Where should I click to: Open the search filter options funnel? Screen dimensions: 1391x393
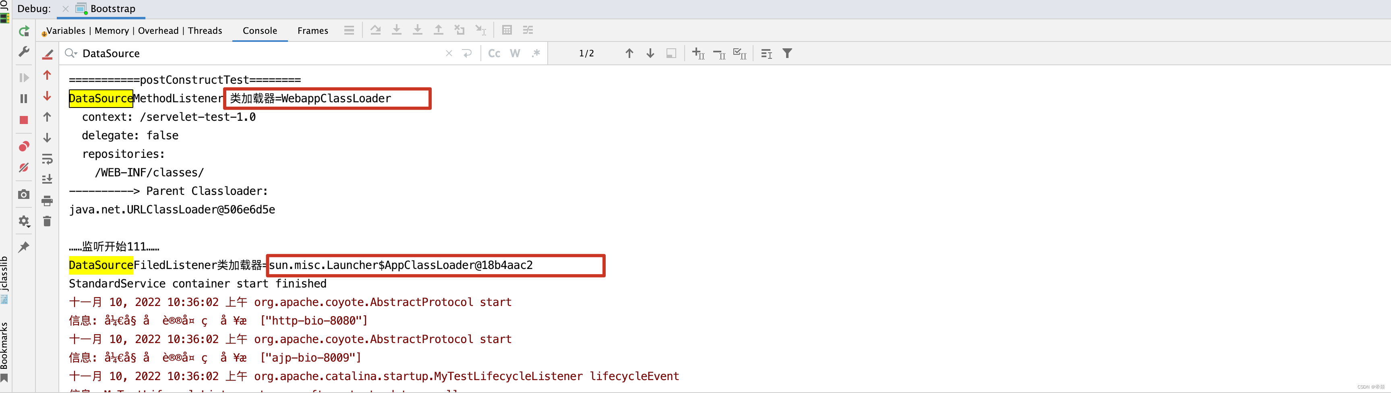pyautogui.click(x=788, y=53)
